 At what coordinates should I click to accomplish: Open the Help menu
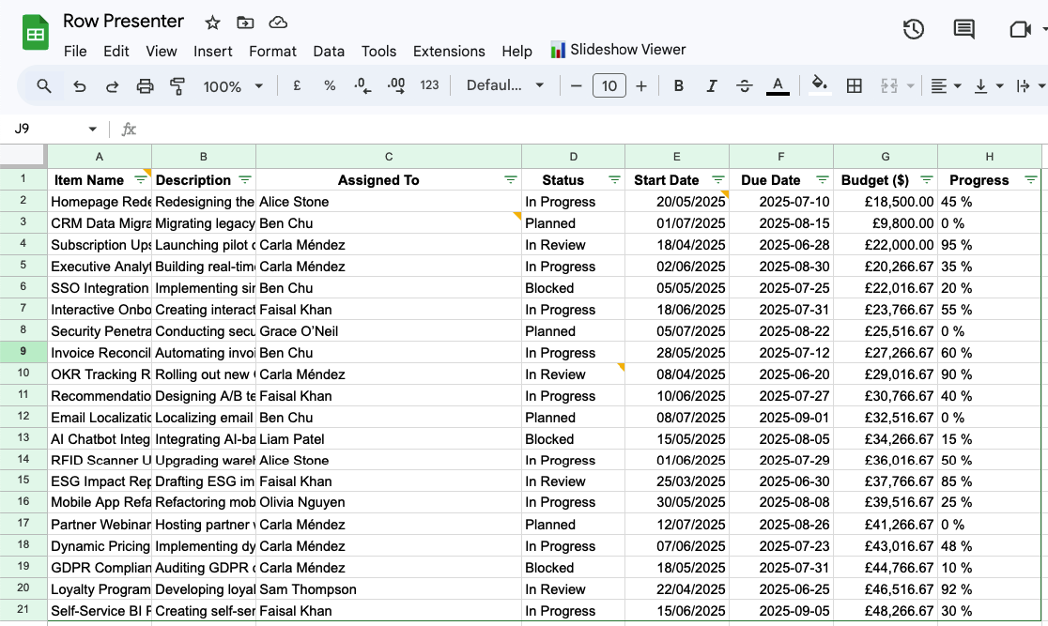tap(516, 52)
